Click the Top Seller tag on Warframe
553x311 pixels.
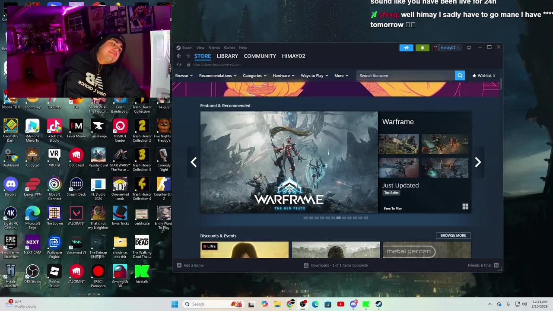pos(391,193)
